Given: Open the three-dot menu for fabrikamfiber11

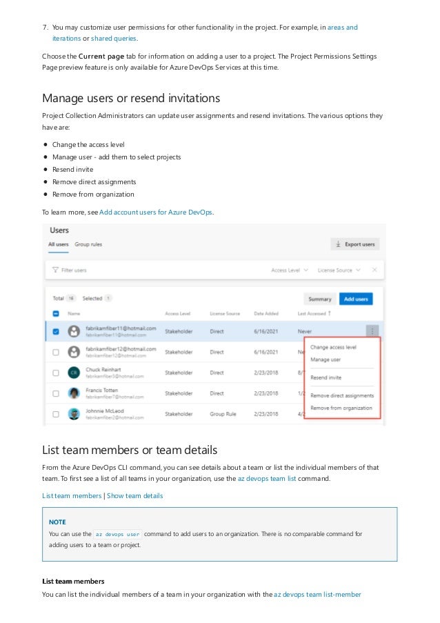Looking at the screenshot, I should click(x=372, y=330).
